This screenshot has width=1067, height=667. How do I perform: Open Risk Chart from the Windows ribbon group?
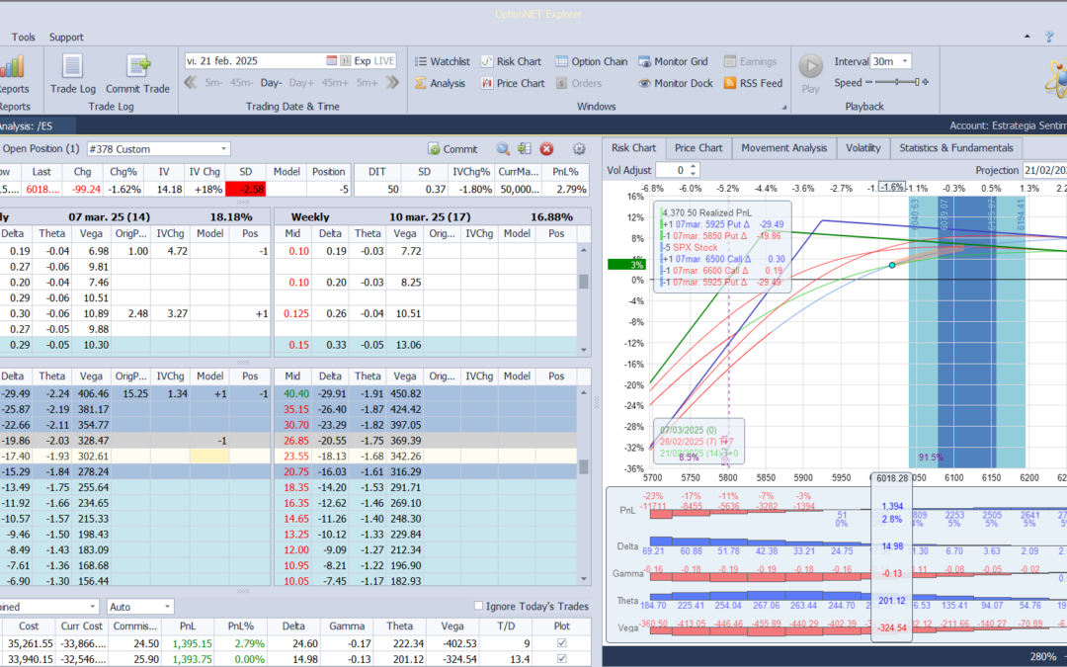click(511, 61)
